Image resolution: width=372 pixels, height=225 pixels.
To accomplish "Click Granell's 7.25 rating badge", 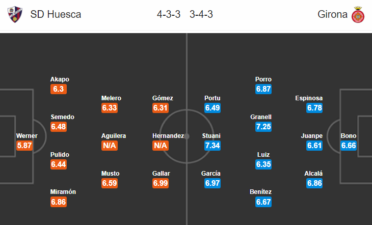I will point(263,127).
